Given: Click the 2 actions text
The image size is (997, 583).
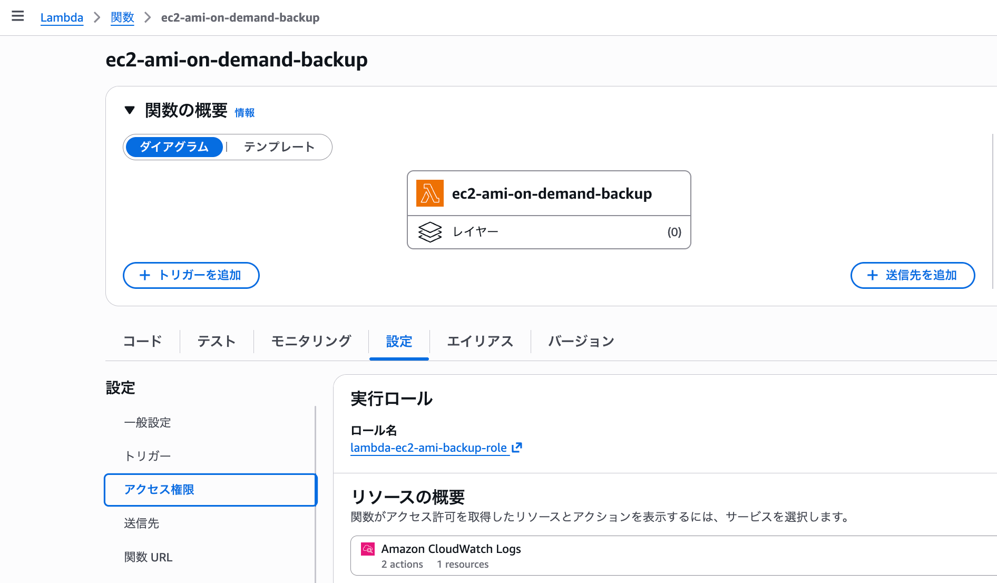Looking at the screenshot, I should 402,565.
